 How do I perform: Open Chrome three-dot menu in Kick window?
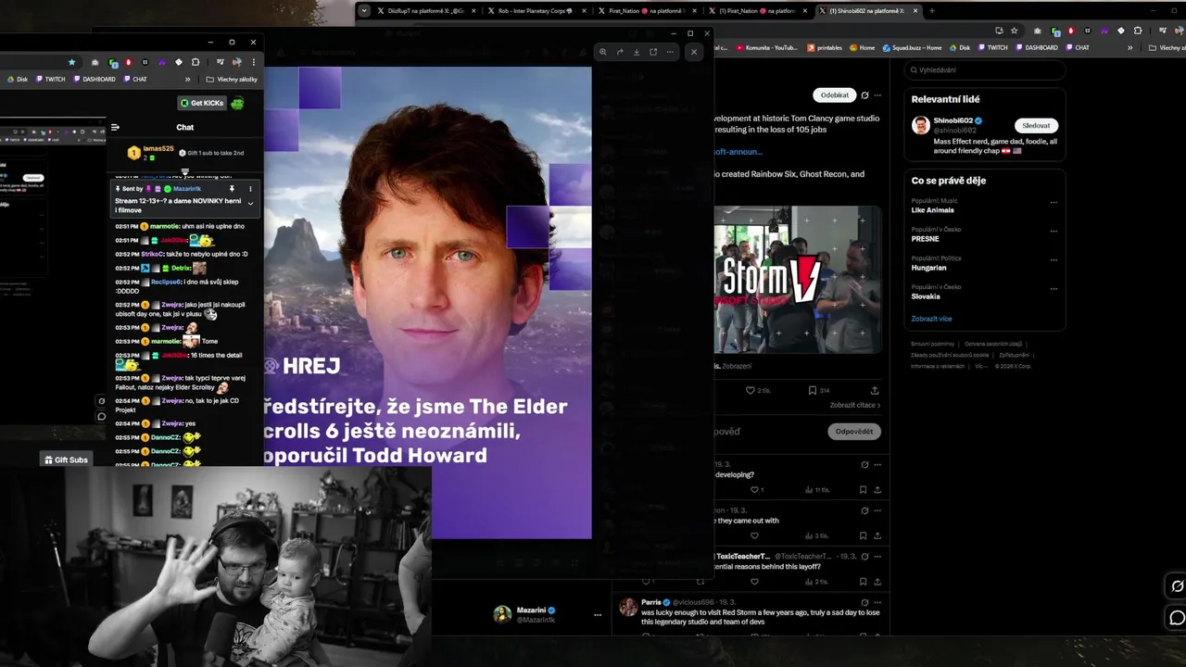[253, 62]
